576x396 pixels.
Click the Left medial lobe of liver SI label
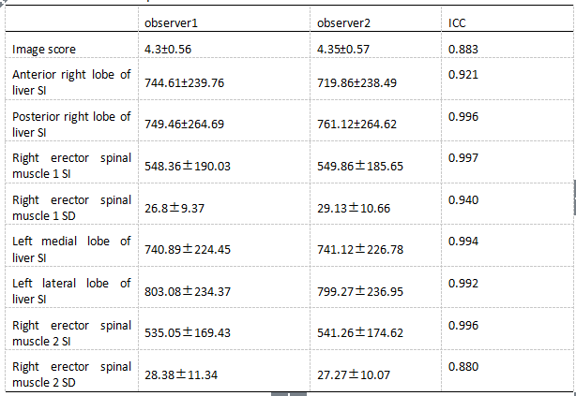71,249
